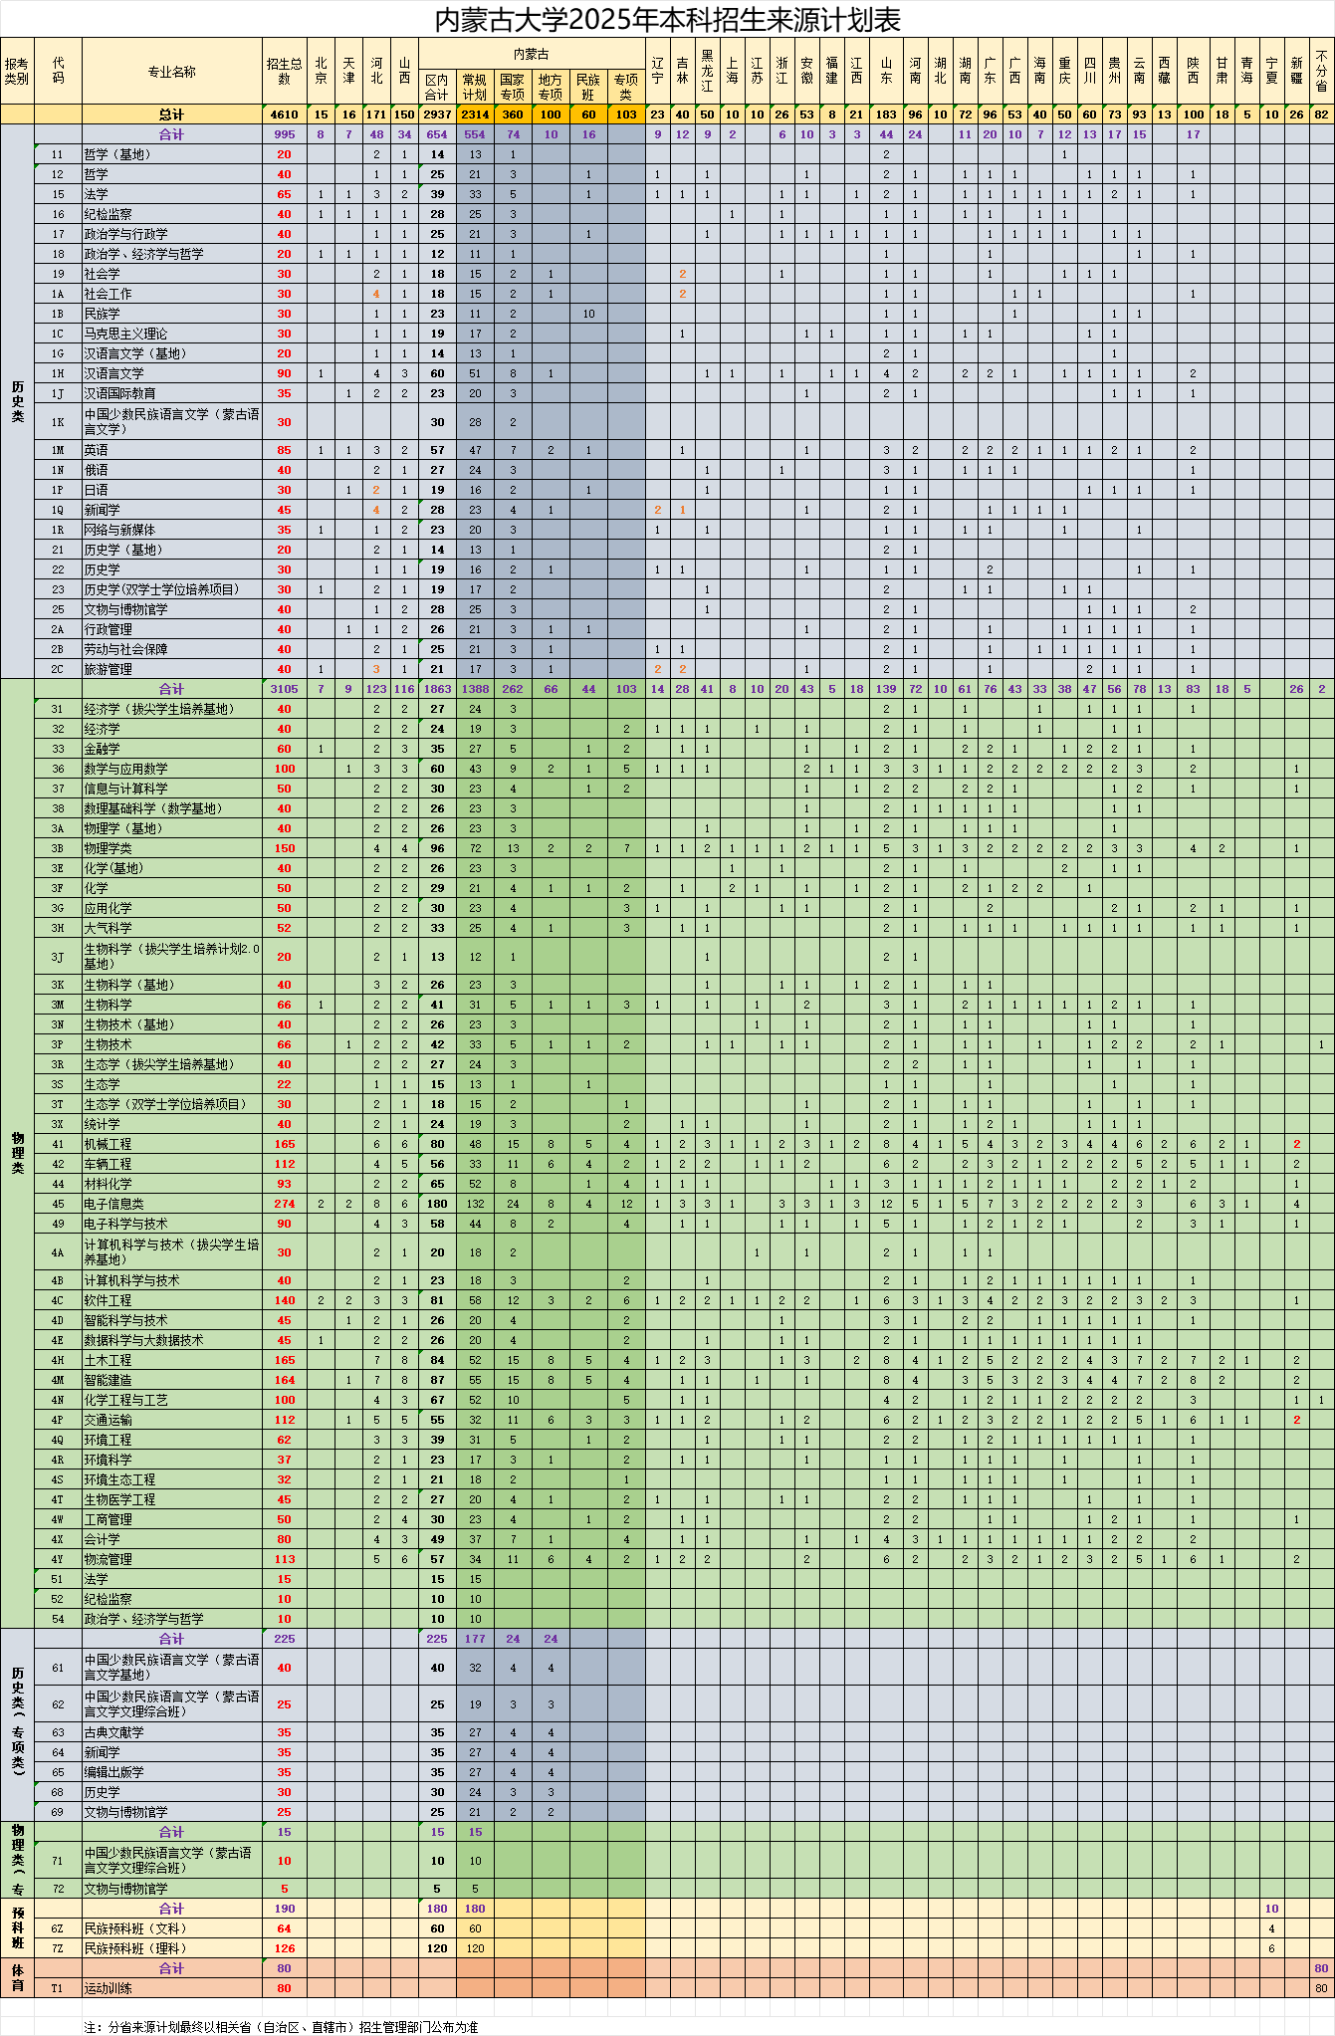Click the 物理学类 major cell
Image resolution: width=1335 pixels, height=2036 pixels.
172,848
